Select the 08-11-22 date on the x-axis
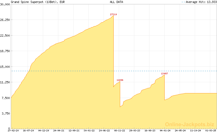The height and width of the screenshot is (133, 217). coord(120,131)
